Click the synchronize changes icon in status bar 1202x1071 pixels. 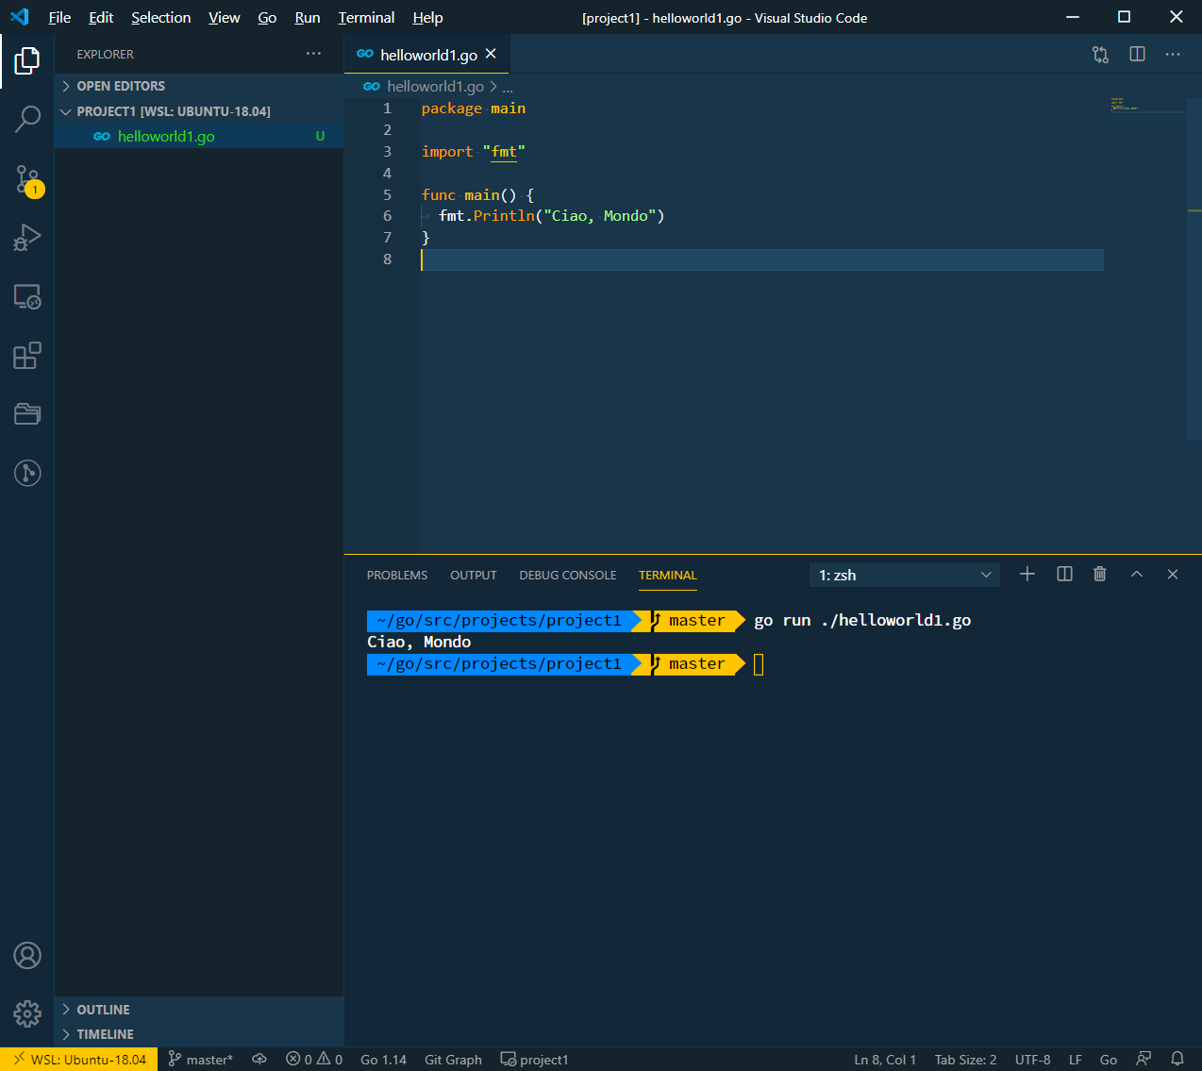[x=259, y=1059]
